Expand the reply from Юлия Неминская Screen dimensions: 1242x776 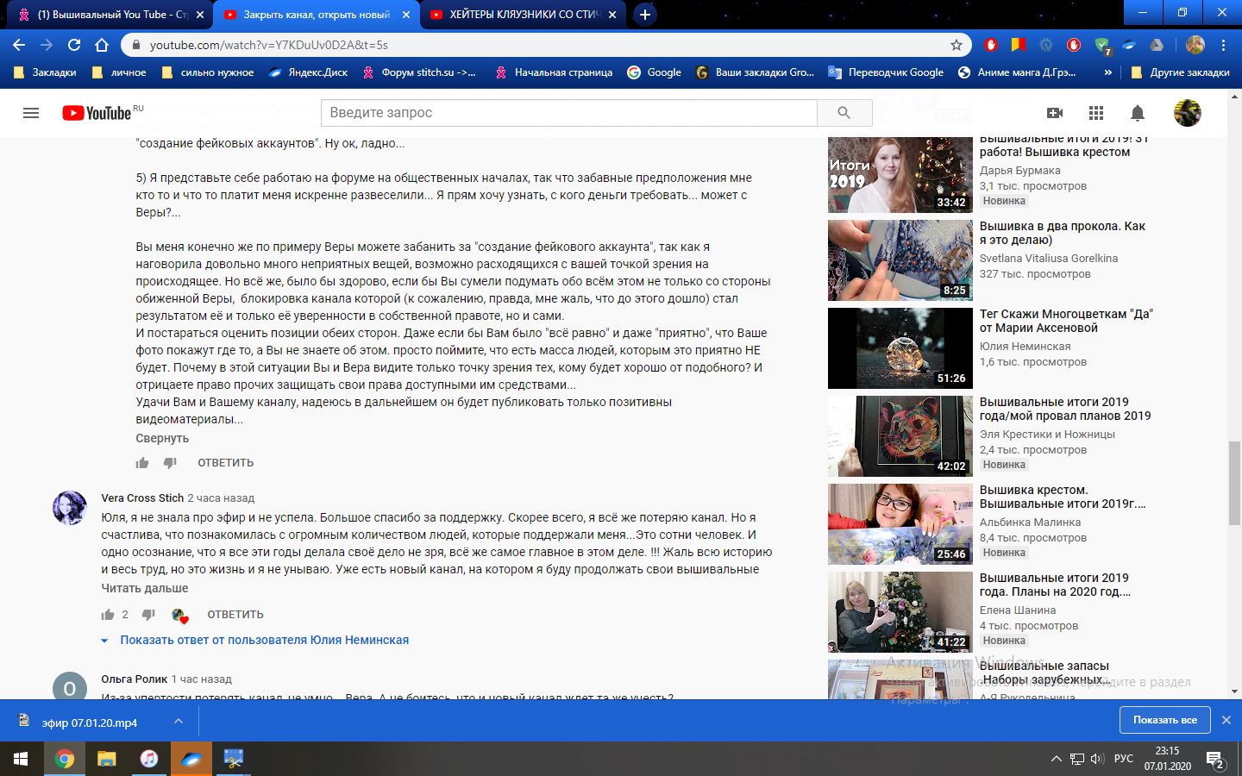[264, 640]
